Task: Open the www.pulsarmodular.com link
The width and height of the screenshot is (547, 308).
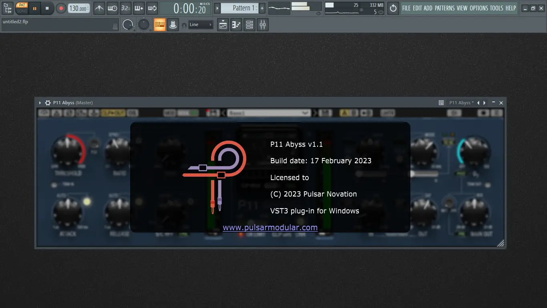Action: (x=270, y=228)
